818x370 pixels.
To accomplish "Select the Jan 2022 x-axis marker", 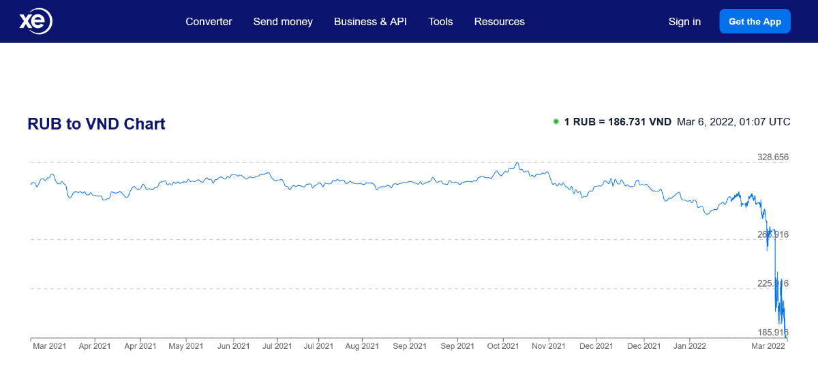I will (x=689, y=346).
